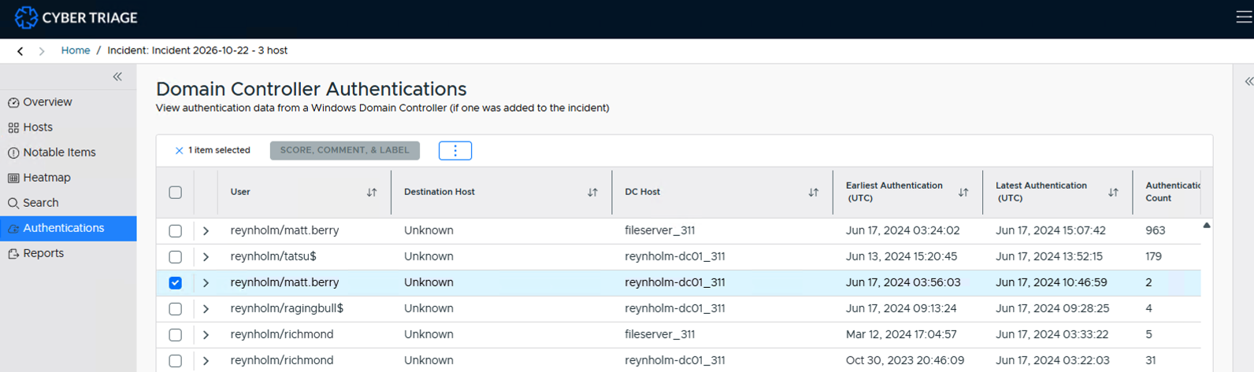Viewport: 1254px width, 372px height.
Task: Open the Heatmap view
Action: coord(46,178)
